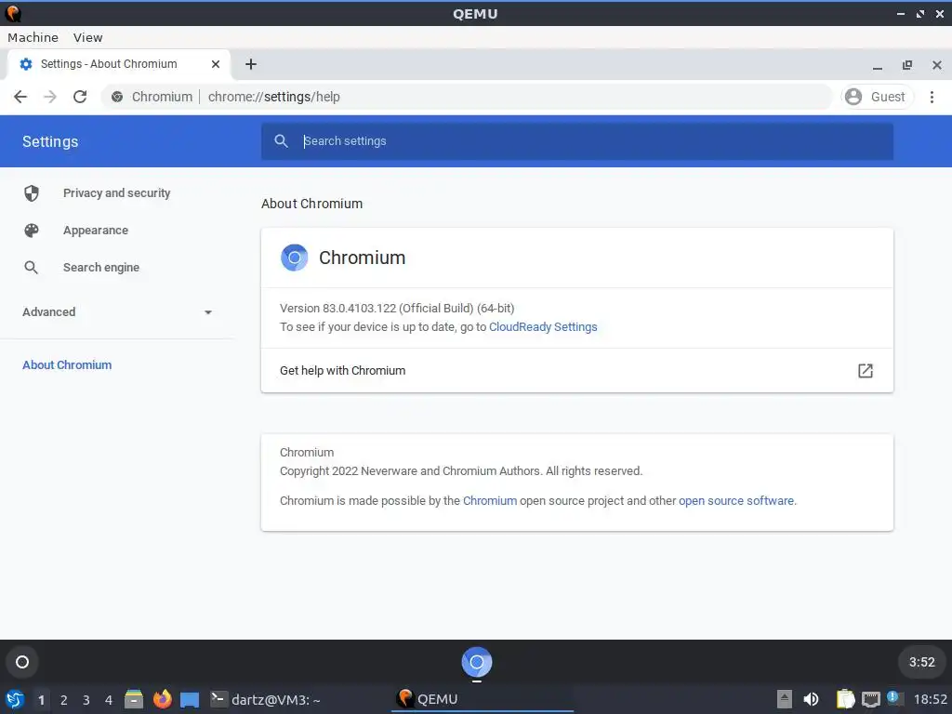Open the Chromium open source project link
Viewport: 952px width, 714px height.
tap(489, 501)
